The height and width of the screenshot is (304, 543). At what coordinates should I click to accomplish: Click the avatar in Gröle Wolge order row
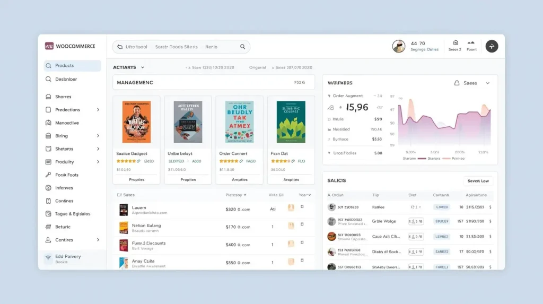[x=332, y=221]
